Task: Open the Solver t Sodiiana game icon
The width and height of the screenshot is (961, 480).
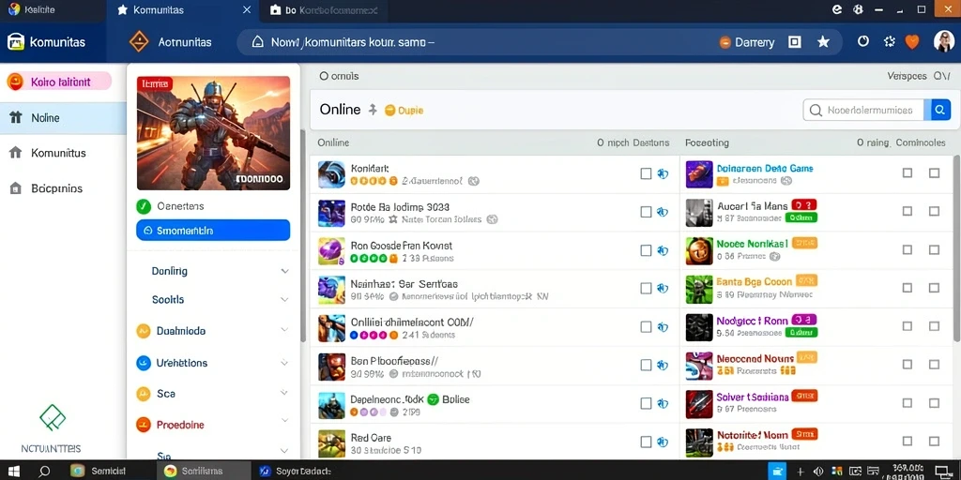Action: pos(698,404)
